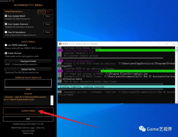Open the Checkpoint Folder selector
This screenshot has height=137, width=178.
click(28, 61)
